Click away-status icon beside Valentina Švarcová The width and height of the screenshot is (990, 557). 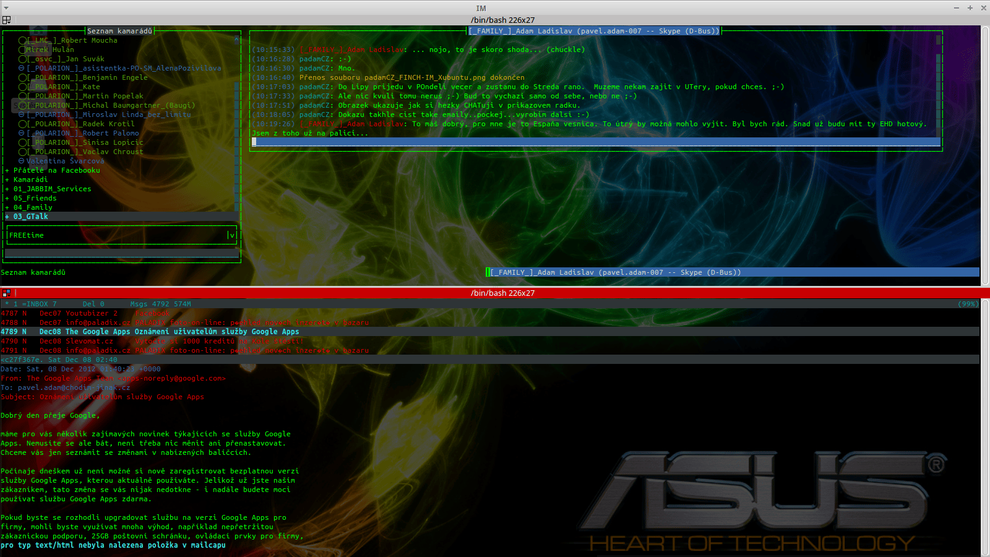click(21, 161)
